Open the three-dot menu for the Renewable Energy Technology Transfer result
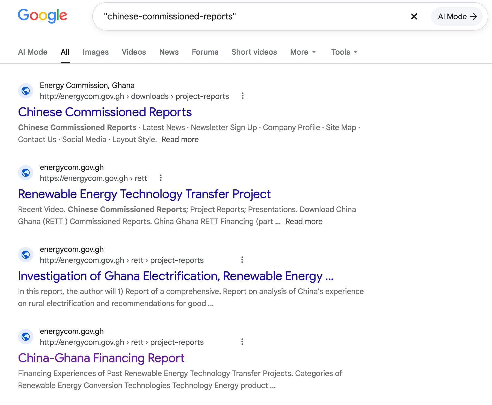 point(161,178)
